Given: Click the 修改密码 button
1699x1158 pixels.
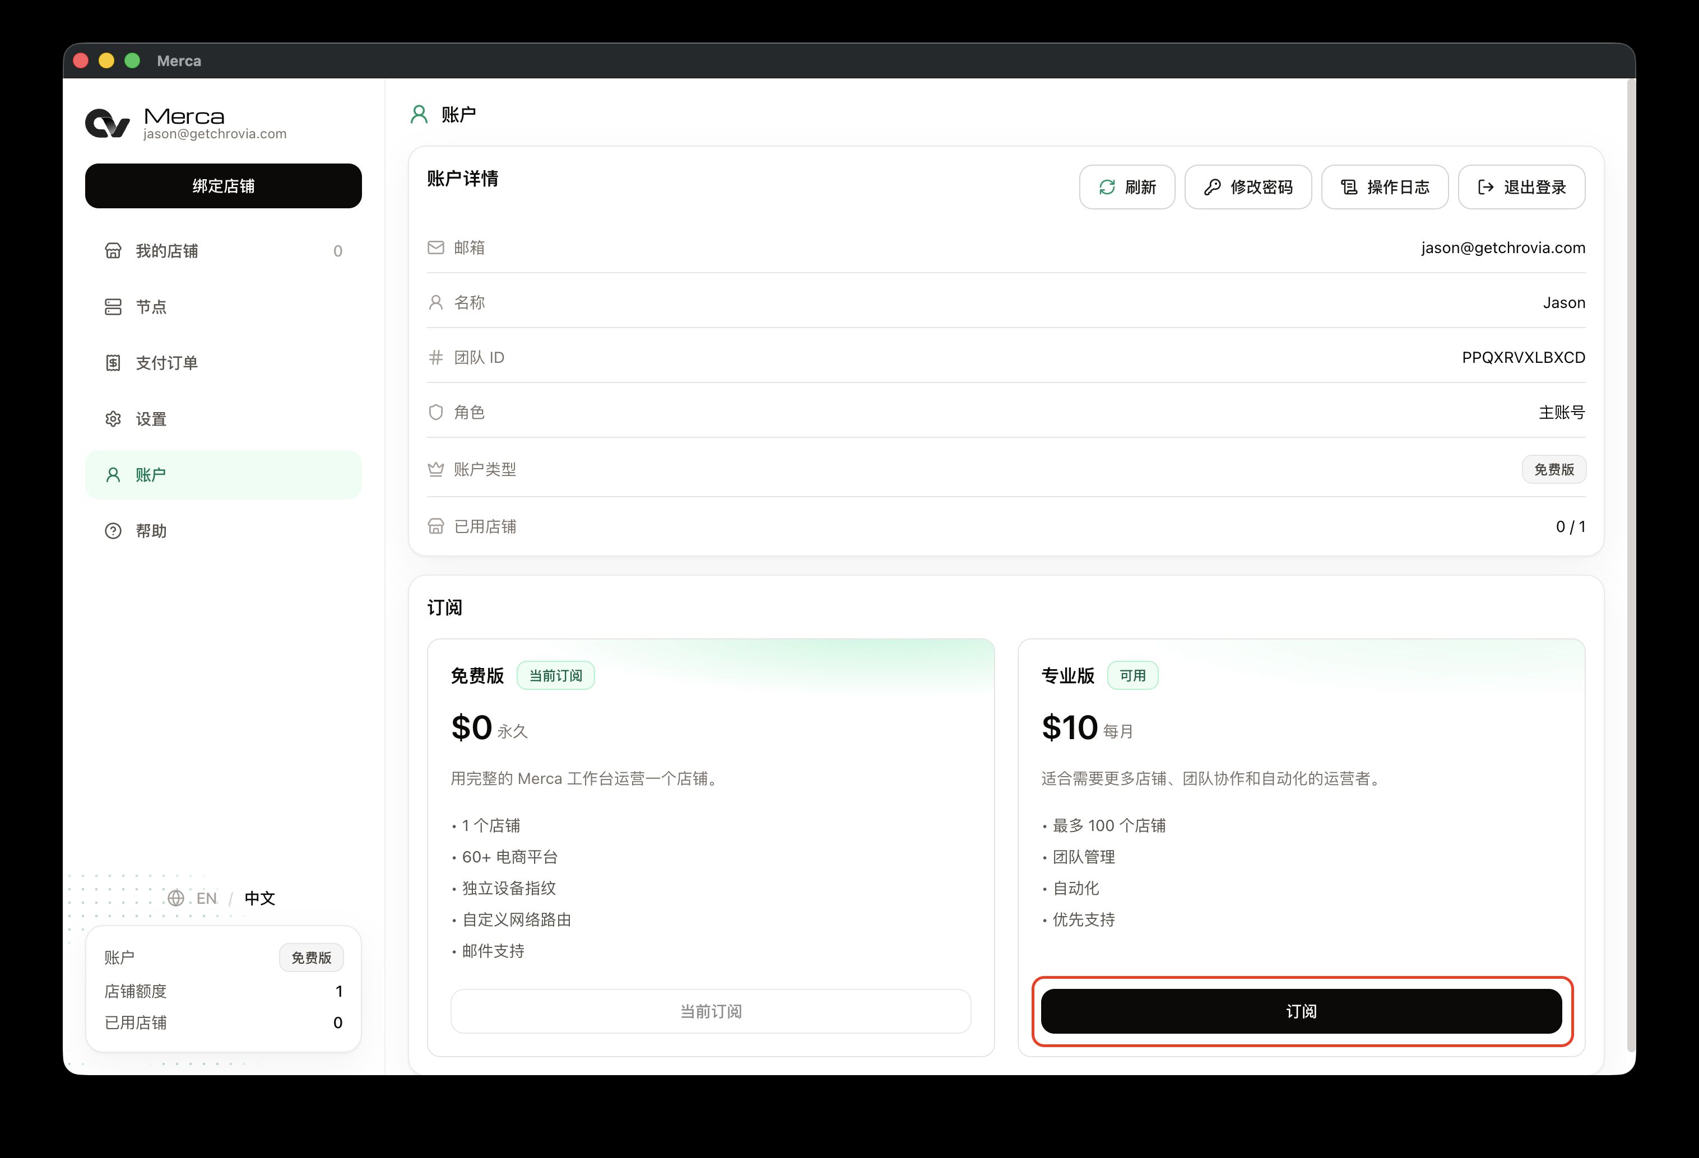Looking at the screenshot, I should point(1248,187).
